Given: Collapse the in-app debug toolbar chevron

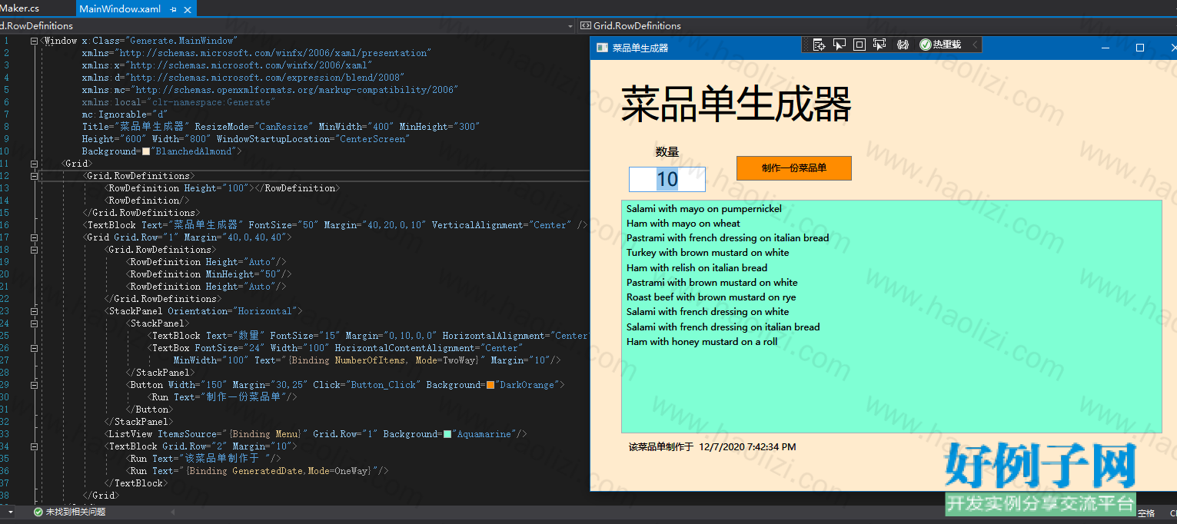Looking at the screenshot, I should coord(975,45).
